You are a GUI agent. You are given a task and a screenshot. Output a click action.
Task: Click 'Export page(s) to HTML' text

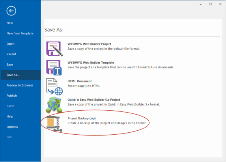coord(84,86)
